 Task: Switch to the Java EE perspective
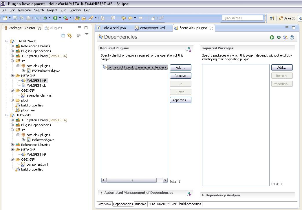point(287,18)
